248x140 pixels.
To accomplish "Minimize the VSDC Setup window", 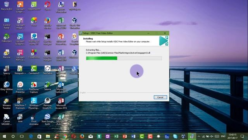I will point(148,33).
